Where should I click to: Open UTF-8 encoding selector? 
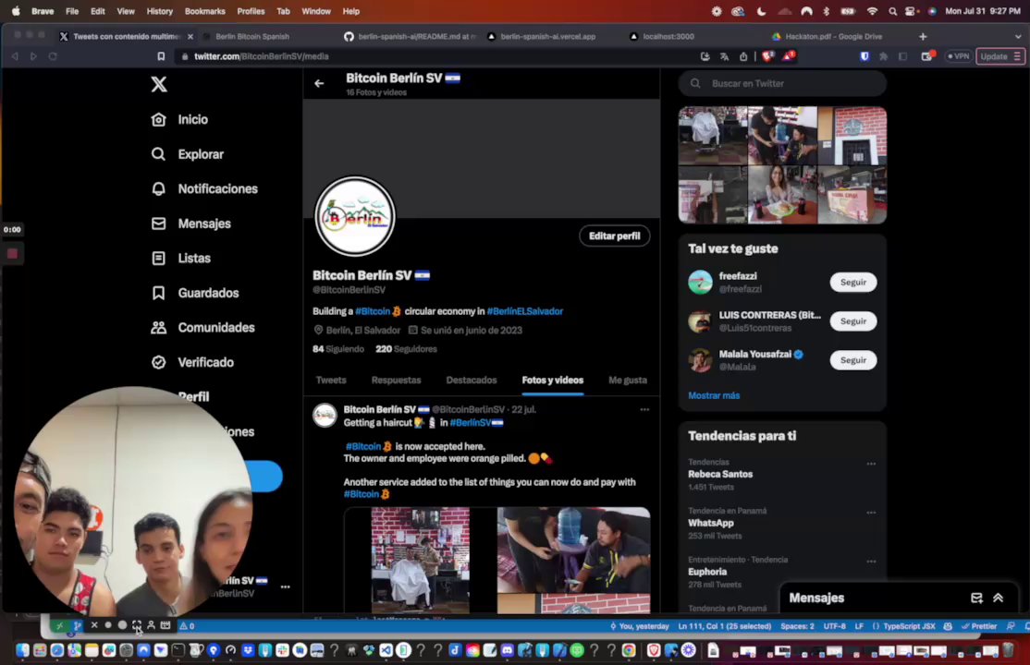pyautogui.click(x=834, y=626)
